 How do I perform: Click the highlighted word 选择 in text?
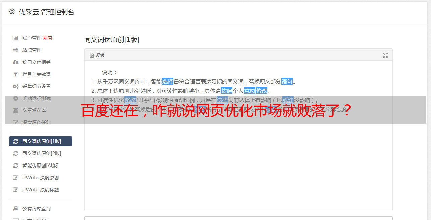pos(168,81)
